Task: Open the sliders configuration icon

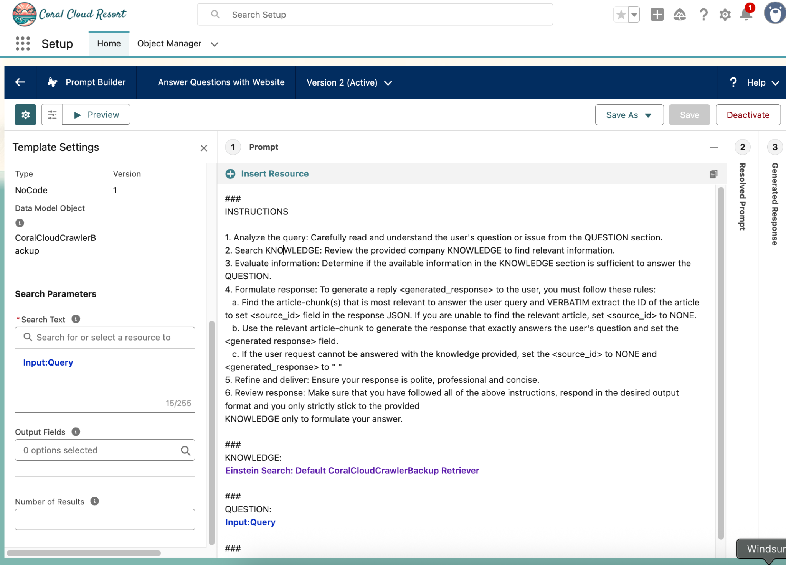Action: (52, 115)
